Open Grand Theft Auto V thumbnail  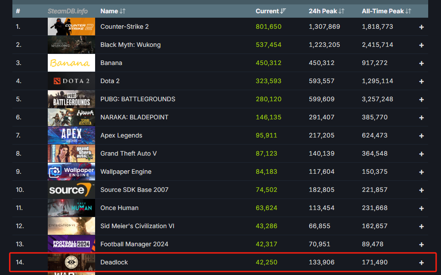tap(72, 153)
